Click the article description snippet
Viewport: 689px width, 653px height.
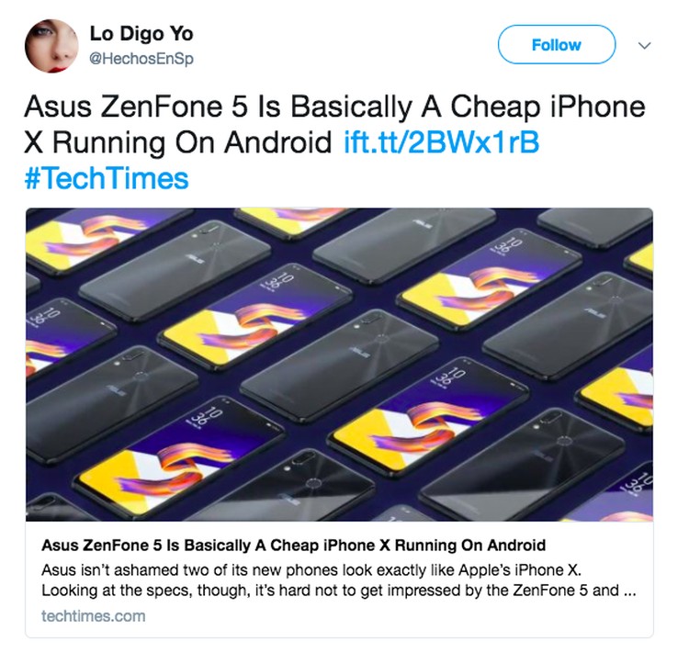pyautogui.click(x=338, y=580)
